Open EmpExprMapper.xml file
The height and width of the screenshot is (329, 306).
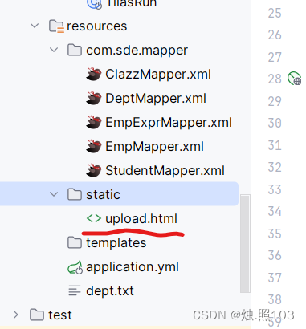(169, 123)
